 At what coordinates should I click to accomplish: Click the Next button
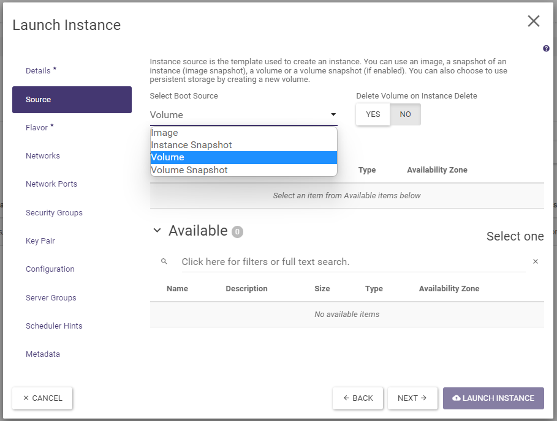[412, 398]
